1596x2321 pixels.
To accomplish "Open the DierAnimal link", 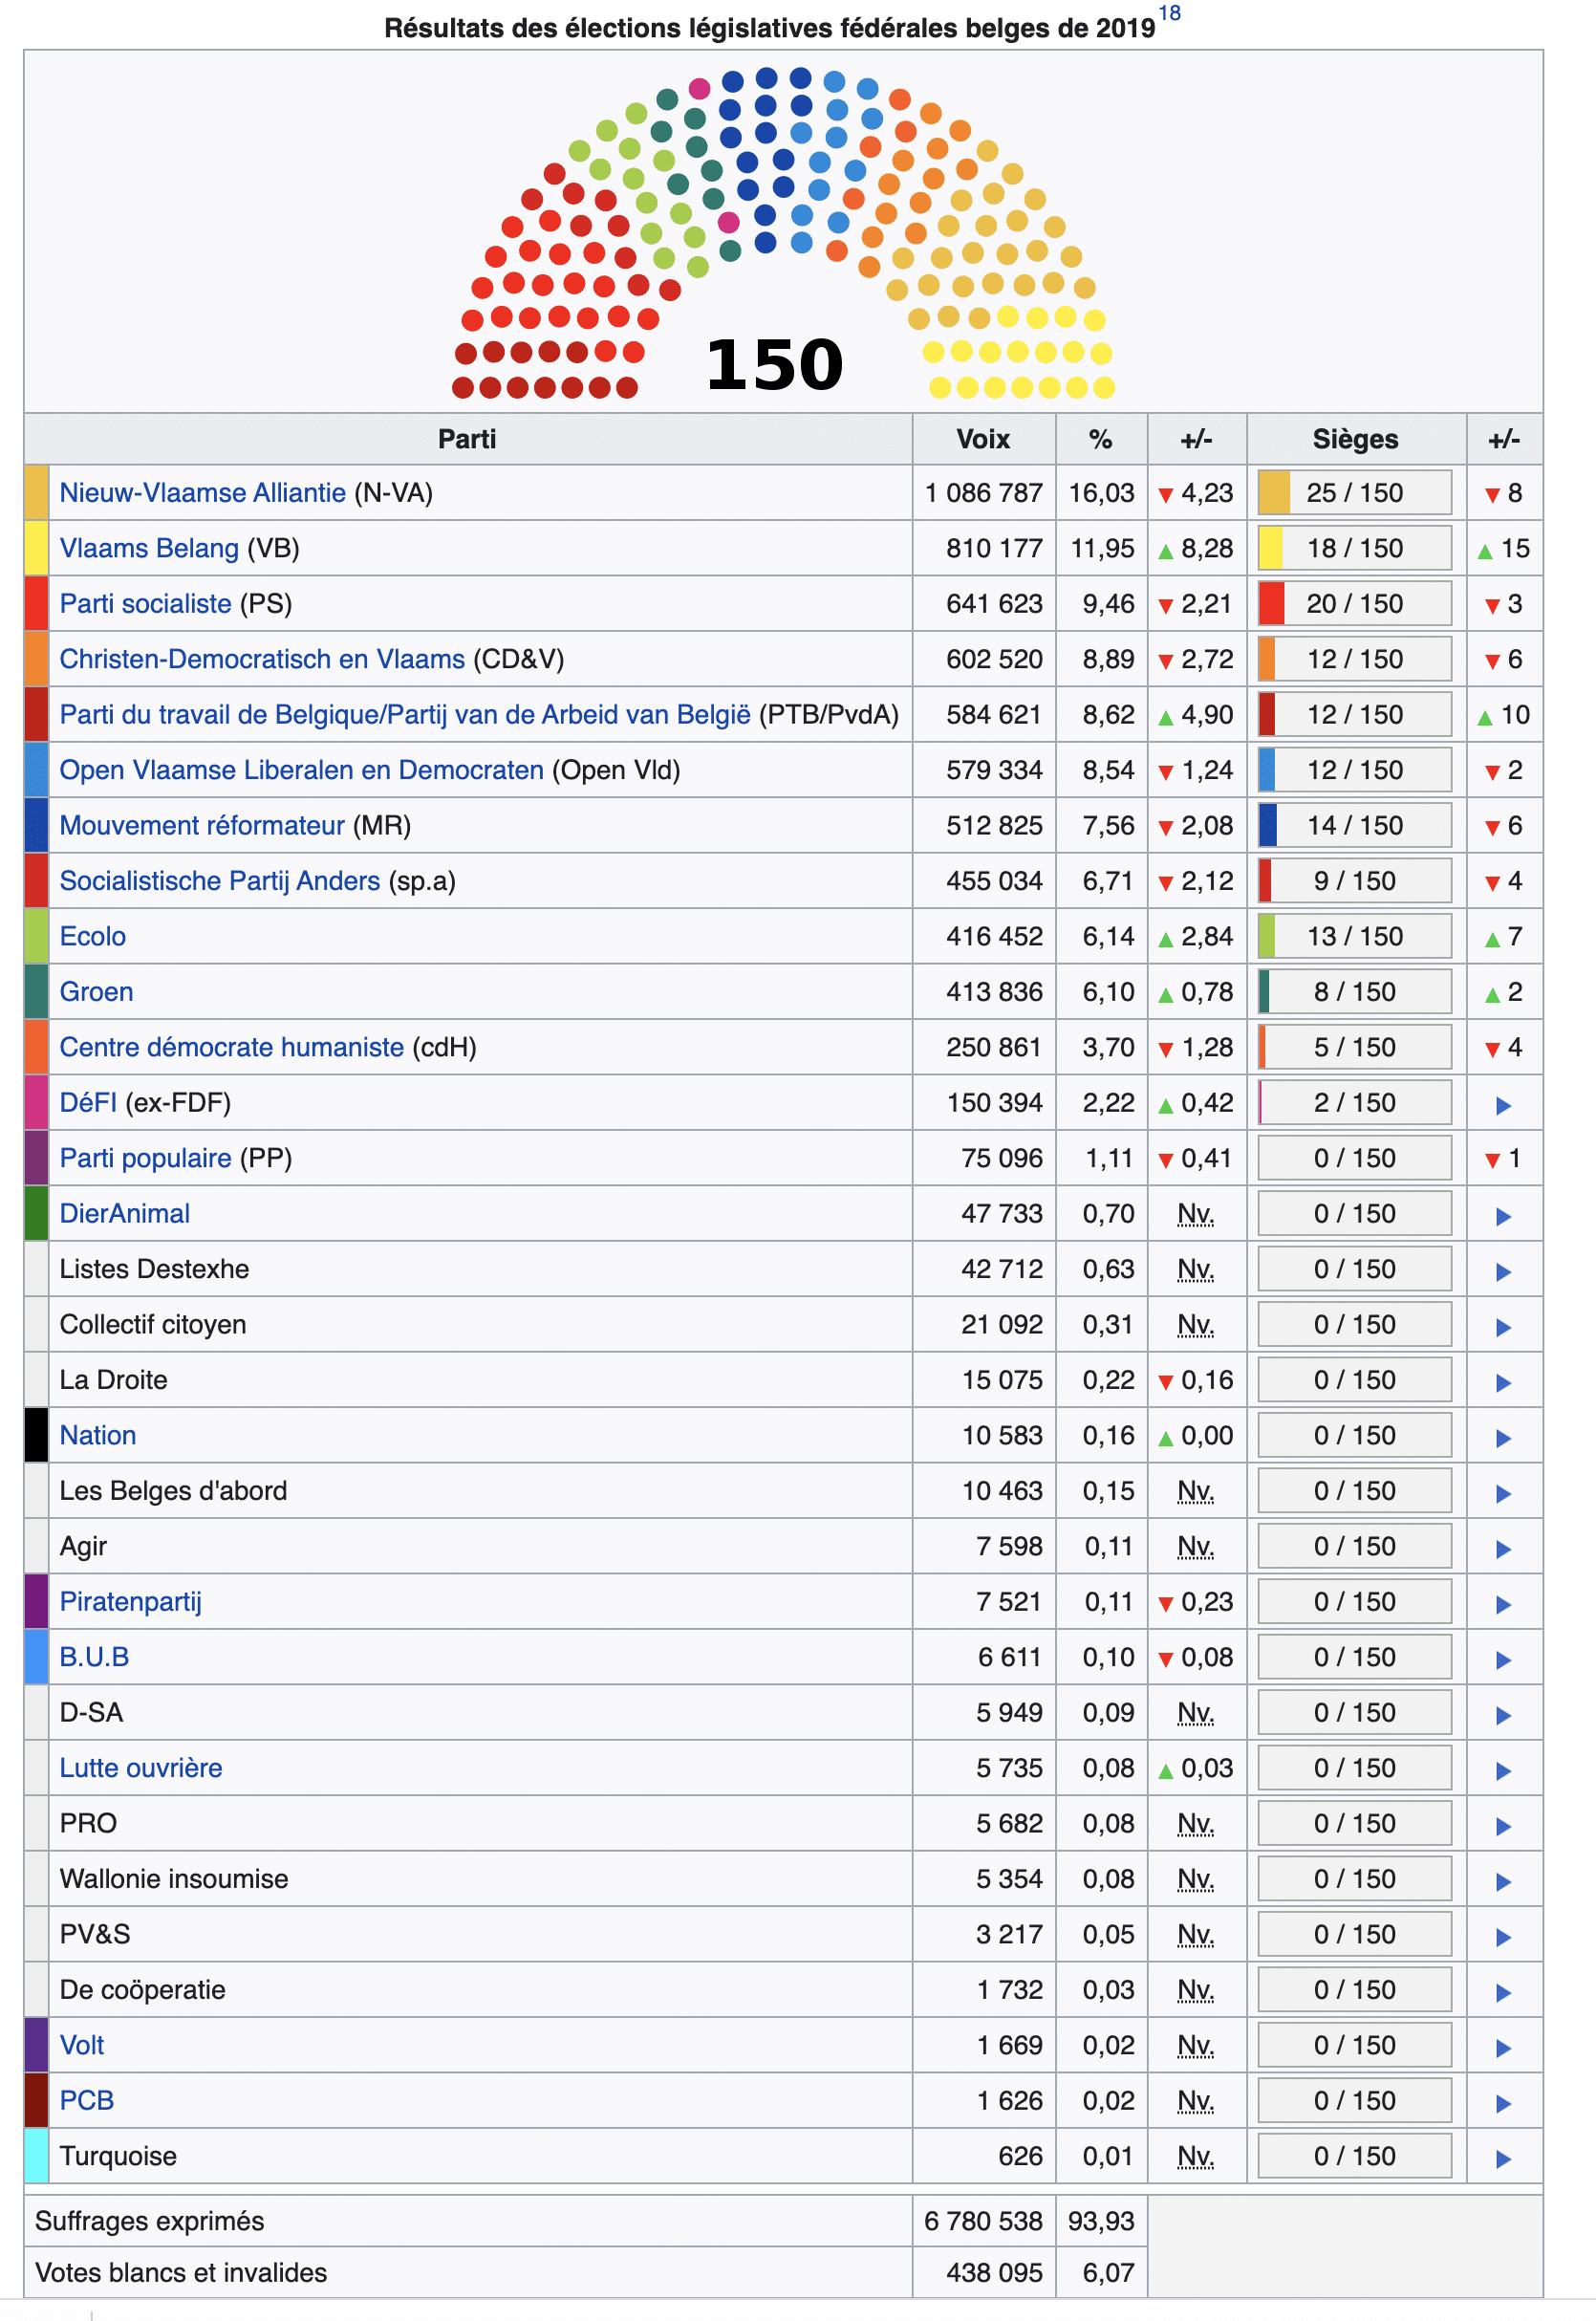I will [125, 1213].
